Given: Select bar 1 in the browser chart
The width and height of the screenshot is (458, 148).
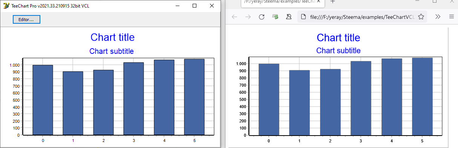Looking at the screenshot, I should [x=299, y=102].
